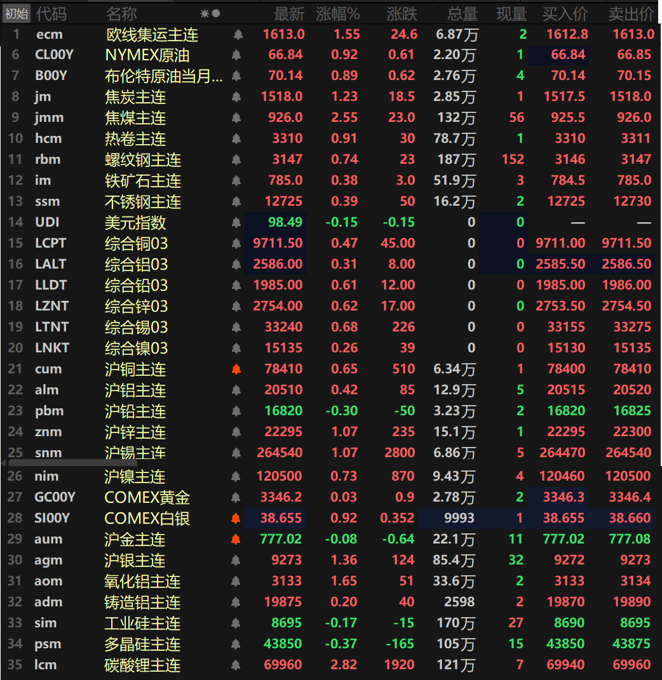Click the orange alert bell for COMEX白银
Viewport: 662px width, 680px height.
pyautogui.click(x=236, y=519)
